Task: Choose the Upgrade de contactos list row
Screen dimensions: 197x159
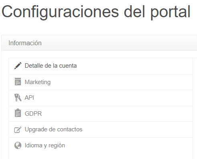Action: click(x=101, y=129)
